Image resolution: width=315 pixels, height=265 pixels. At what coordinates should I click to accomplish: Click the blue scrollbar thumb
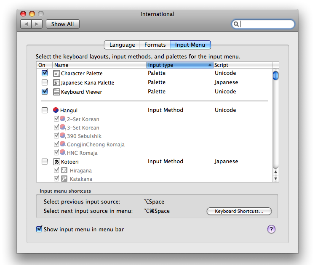coord(275,75)
